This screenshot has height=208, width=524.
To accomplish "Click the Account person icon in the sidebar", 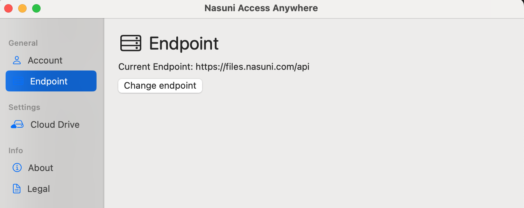I will (x=17, y=60).
